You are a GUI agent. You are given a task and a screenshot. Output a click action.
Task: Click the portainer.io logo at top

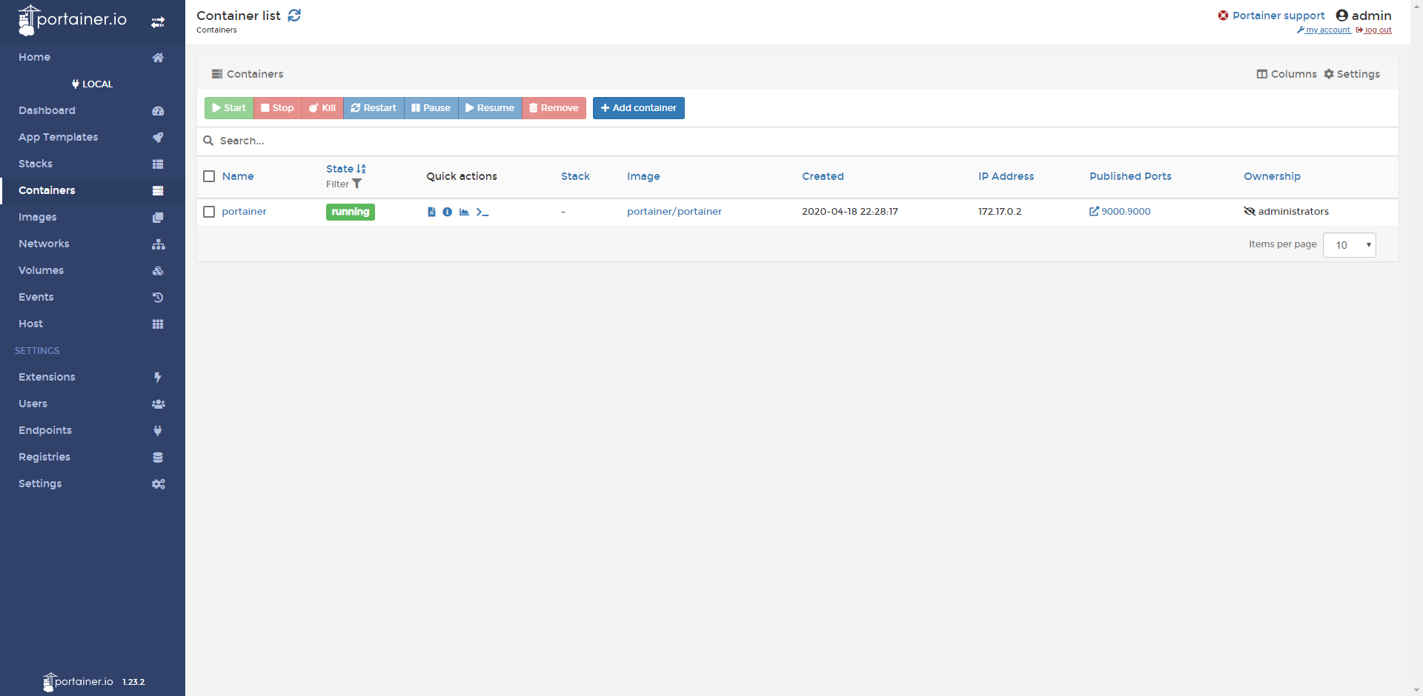(x=73, y=20)
